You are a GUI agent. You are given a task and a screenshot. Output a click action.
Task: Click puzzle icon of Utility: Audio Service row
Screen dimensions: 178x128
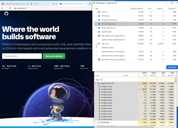(99, 28)
